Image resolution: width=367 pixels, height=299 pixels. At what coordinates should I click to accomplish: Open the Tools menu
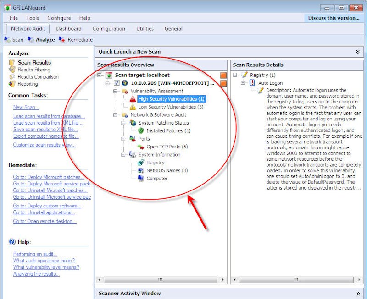tap(33, 18)
